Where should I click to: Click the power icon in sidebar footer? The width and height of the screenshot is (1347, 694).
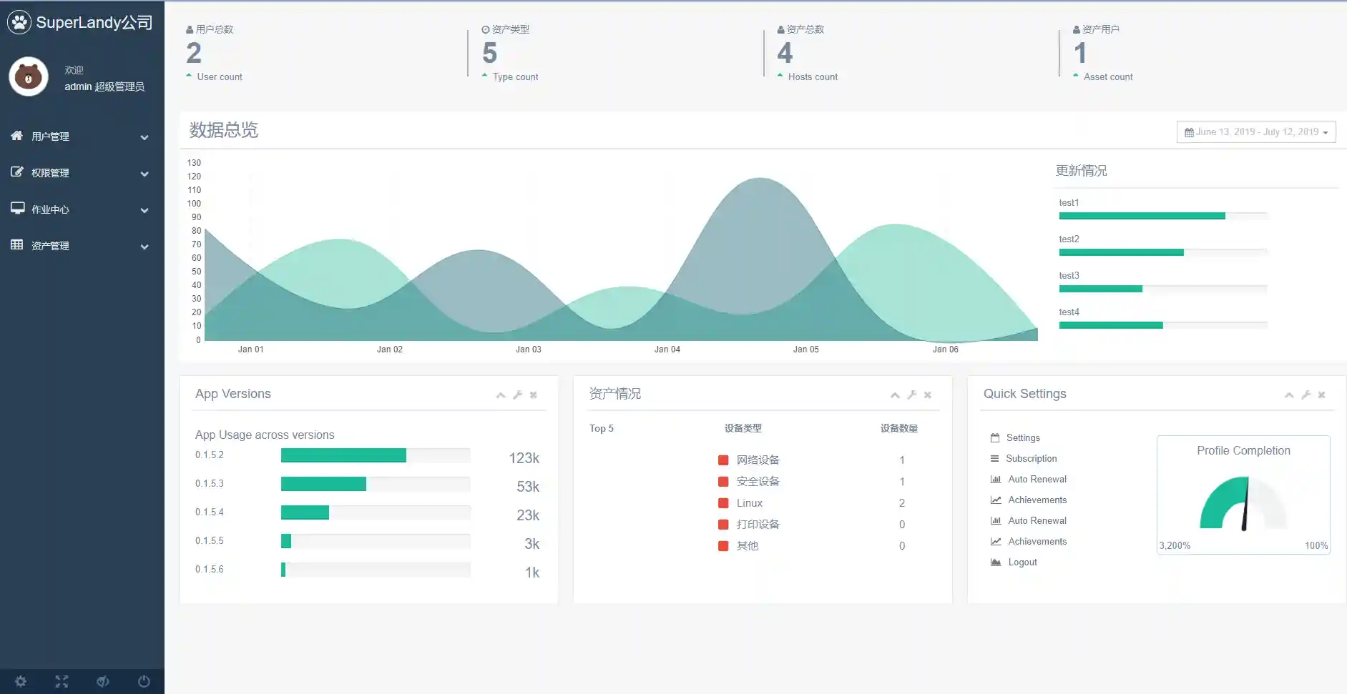click(x=144, y=681)
